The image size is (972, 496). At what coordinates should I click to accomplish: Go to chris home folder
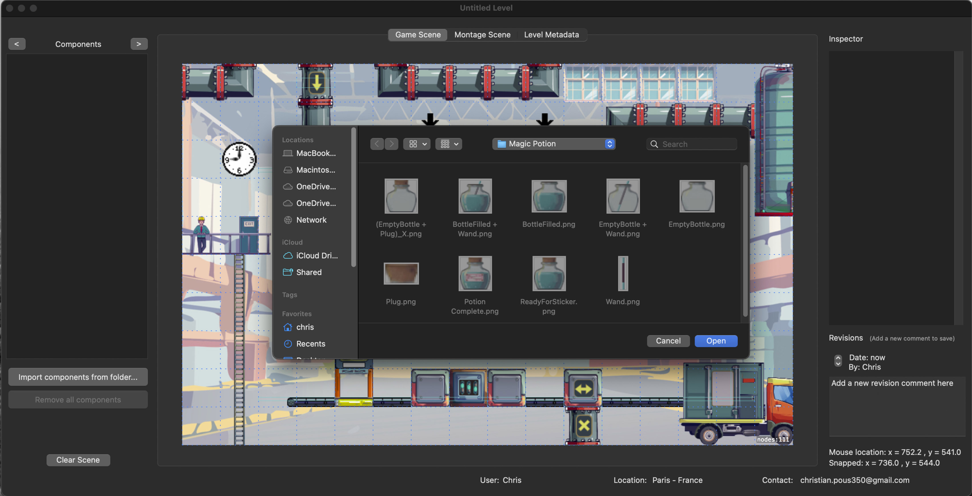(304, 327)
